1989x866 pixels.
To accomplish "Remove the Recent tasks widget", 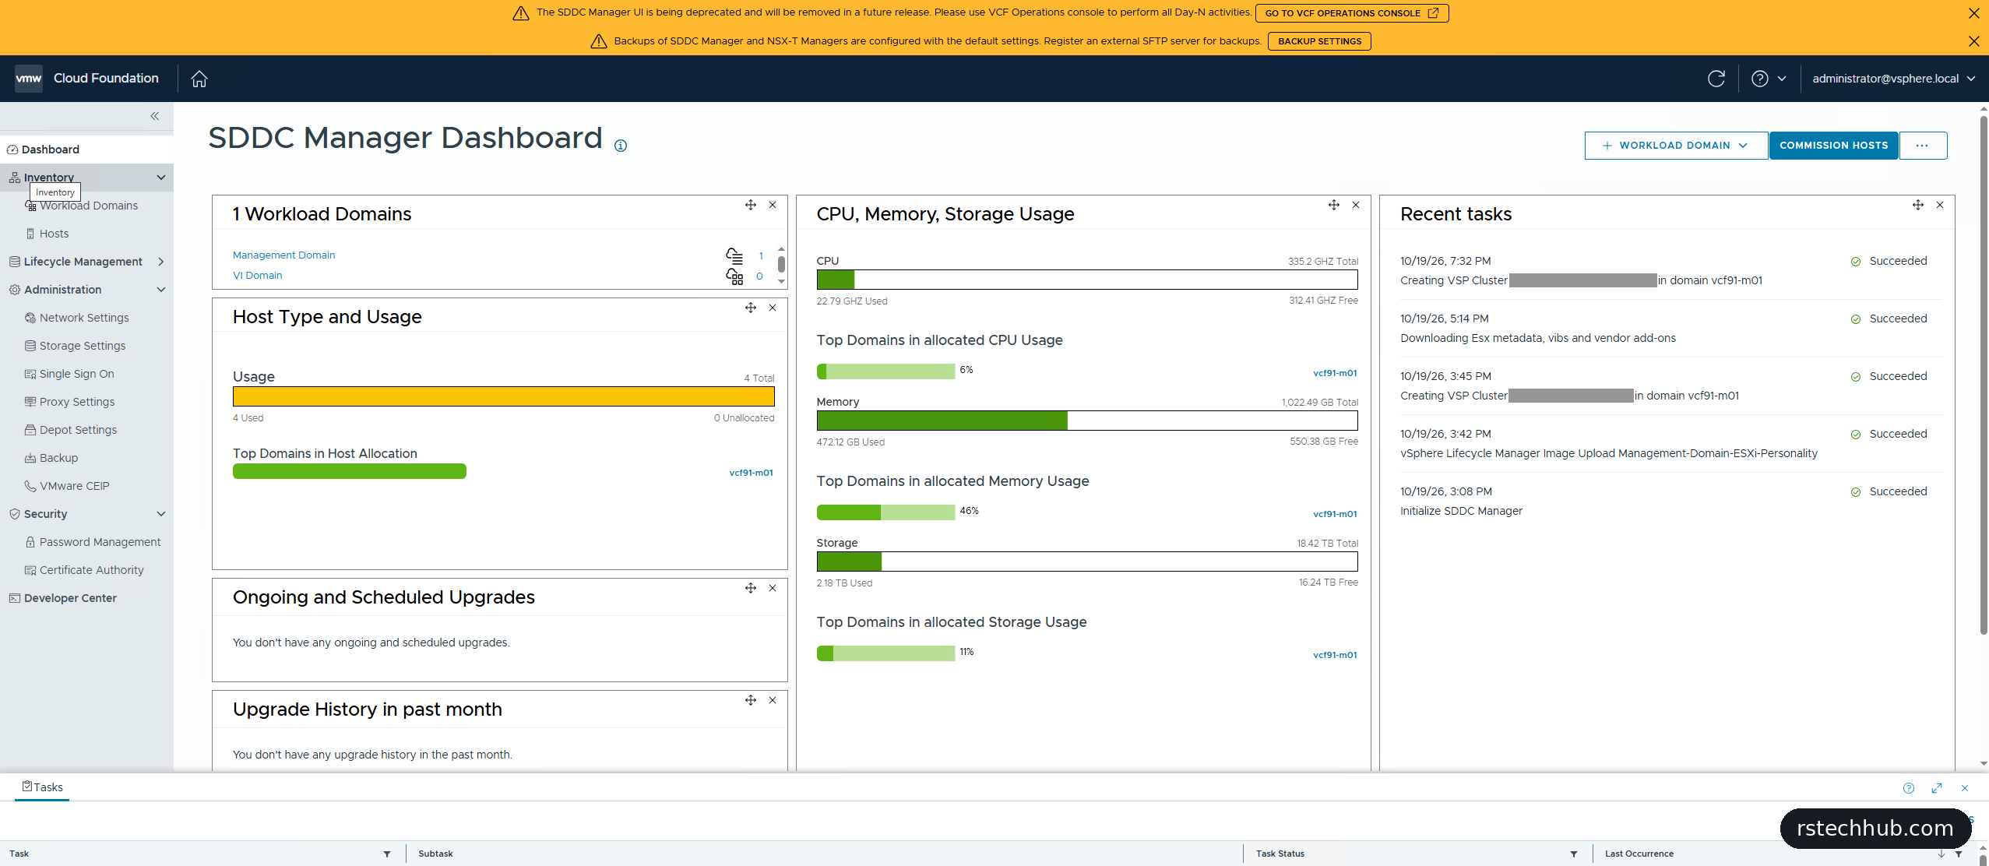I will 1940,205.
